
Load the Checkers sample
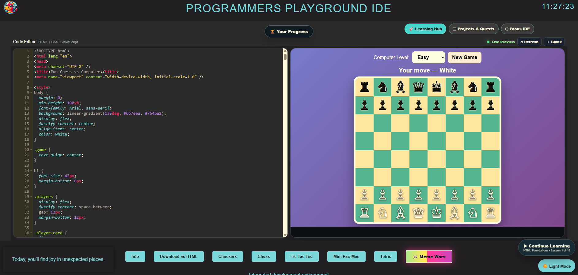point(227,257)
